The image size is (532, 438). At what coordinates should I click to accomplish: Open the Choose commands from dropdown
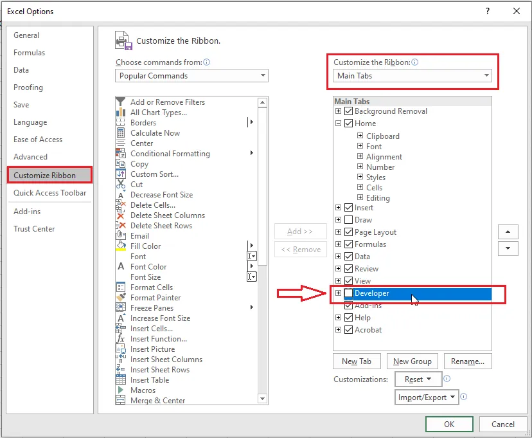click(191, 75)
